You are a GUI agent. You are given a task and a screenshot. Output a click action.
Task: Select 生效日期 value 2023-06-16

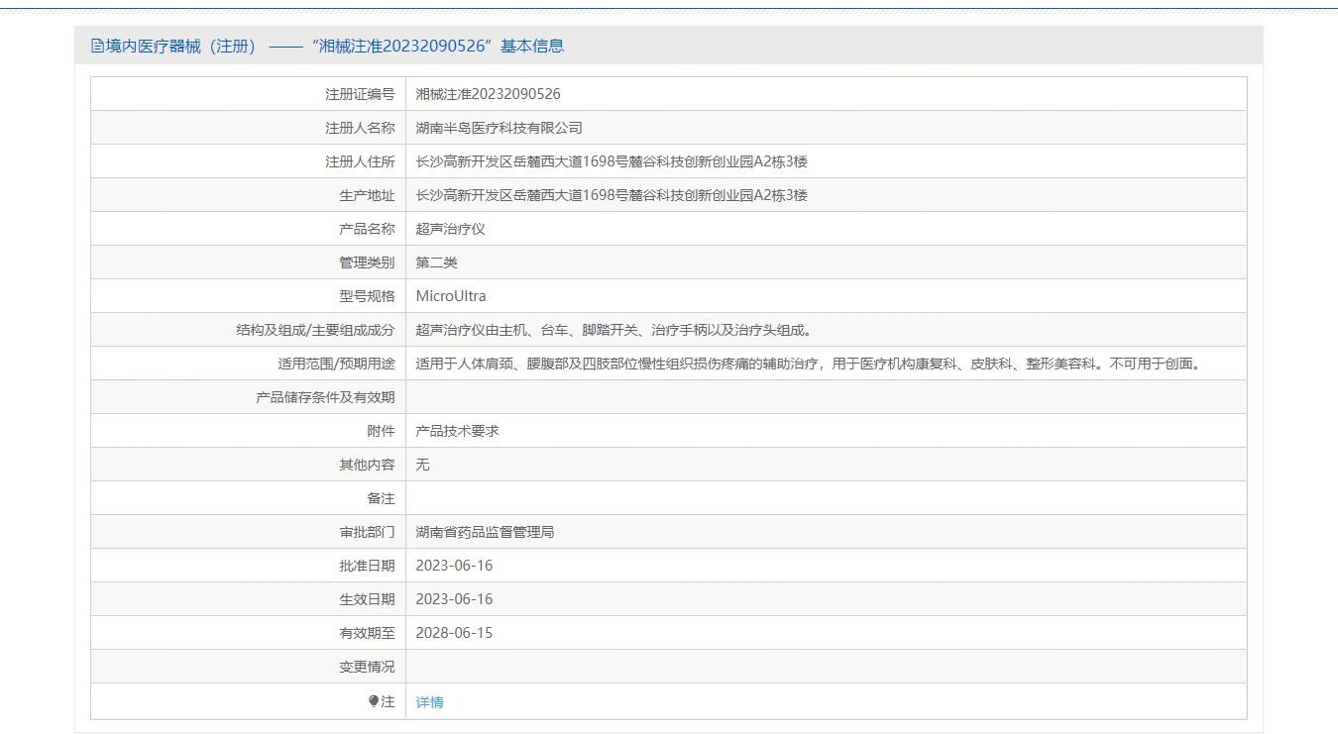(x=454, y=599)
